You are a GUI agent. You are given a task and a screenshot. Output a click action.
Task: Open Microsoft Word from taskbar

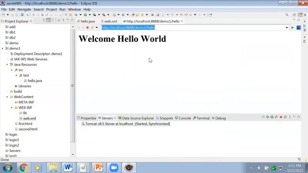click(x=68, y=168)
